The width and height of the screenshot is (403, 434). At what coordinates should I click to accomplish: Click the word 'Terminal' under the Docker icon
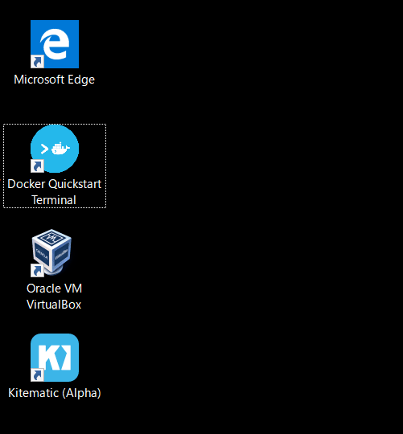[54, 200]
